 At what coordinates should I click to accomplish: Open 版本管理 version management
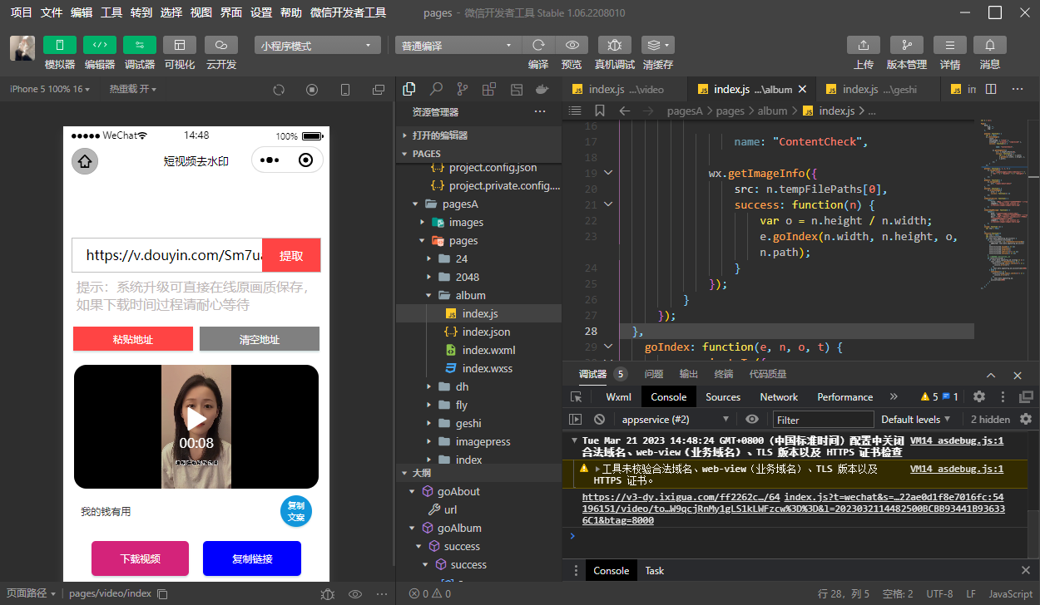(x=906, y=44)
